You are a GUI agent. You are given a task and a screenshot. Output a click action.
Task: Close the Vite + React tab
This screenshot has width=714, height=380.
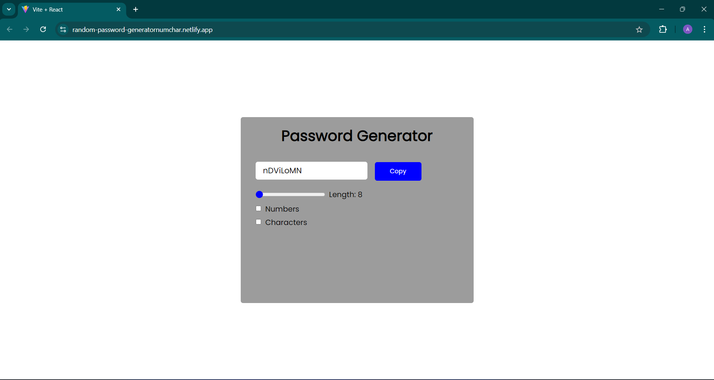coord(119,9)
